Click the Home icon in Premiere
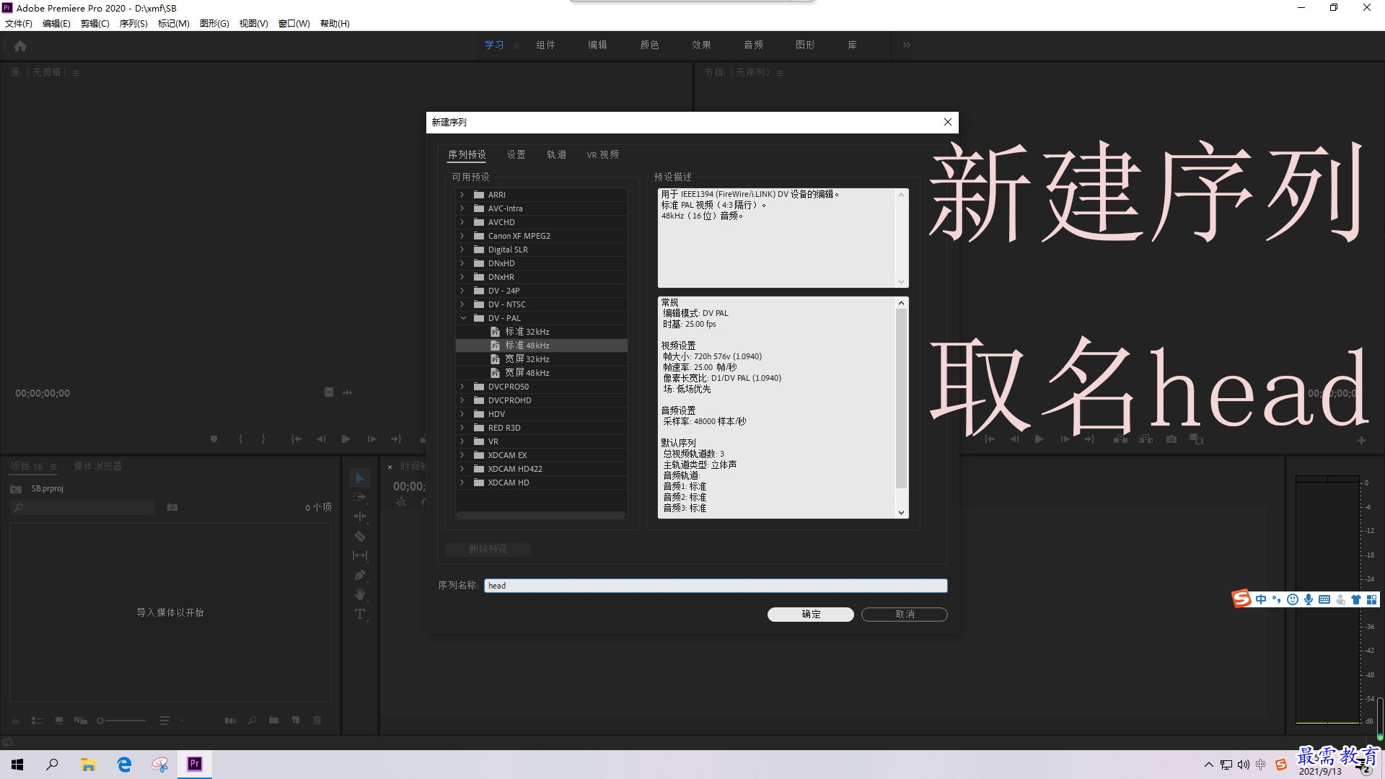 pyautogui.click(x=20, y=45)
